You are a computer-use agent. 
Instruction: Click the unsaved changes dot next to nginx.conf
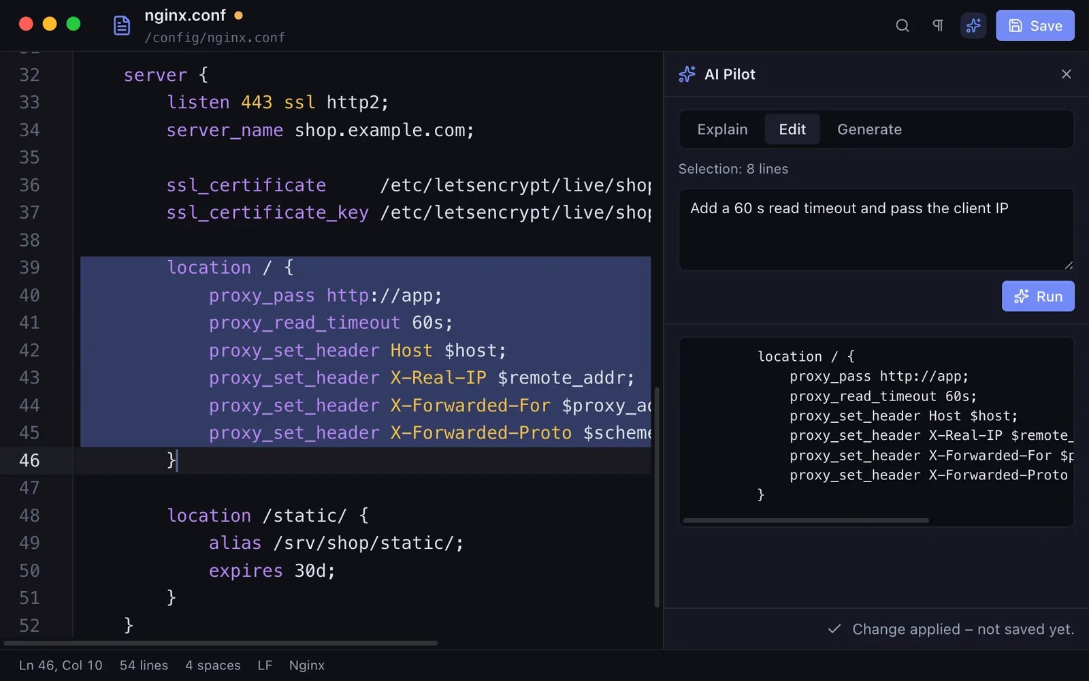pos(238,15)
